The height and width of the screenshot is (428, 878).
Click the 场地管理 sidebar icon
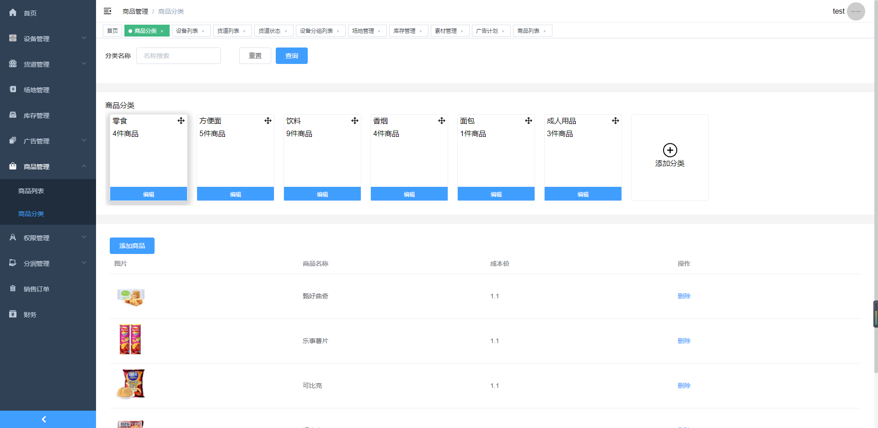point(13,90)
